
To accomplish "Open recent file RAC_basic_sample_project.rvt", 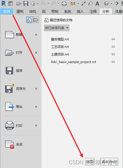I will 73,62.
